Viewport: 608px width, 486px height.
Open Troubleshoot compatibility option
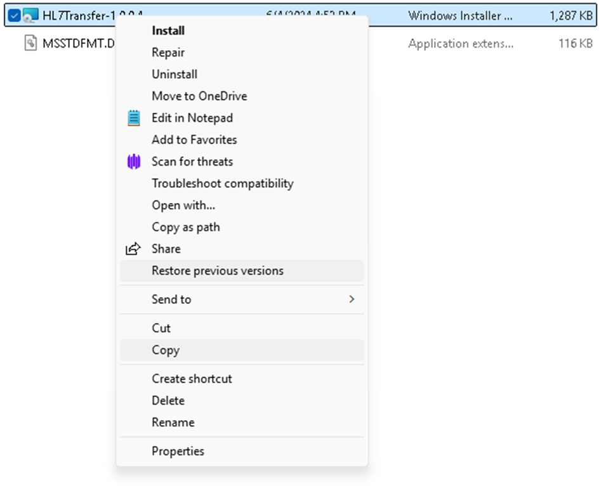pos(222,183)
